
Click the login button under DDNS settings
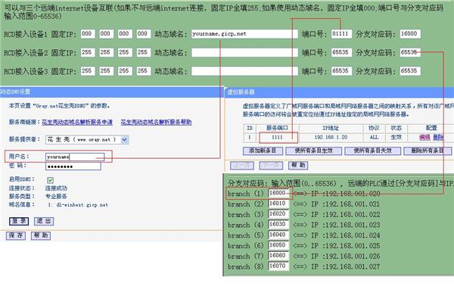[19, 222]
